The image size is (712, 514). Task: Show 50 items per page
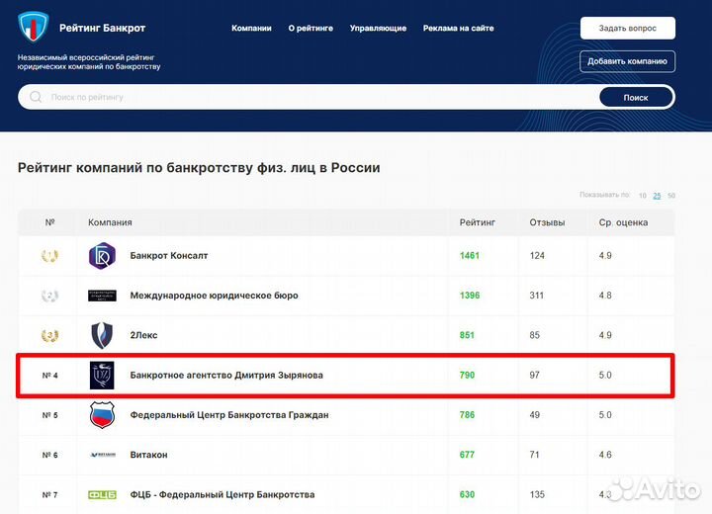pyautogui.click(x=671, y=196)
